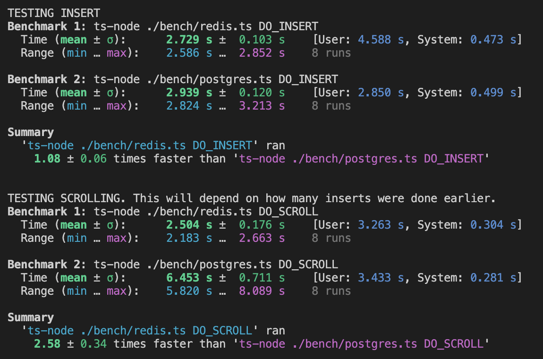Click min value 2.183 s
This screenshot has width=543, height=359.
pos(189,238)
